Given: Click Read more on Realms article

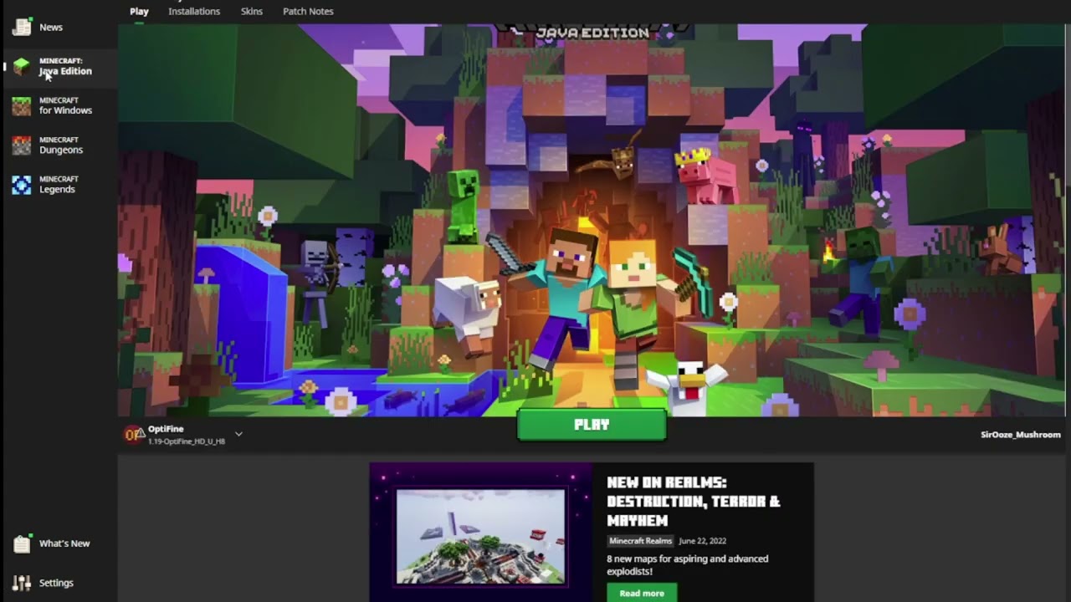Looking at the screenshot, I should coord(642,593).
